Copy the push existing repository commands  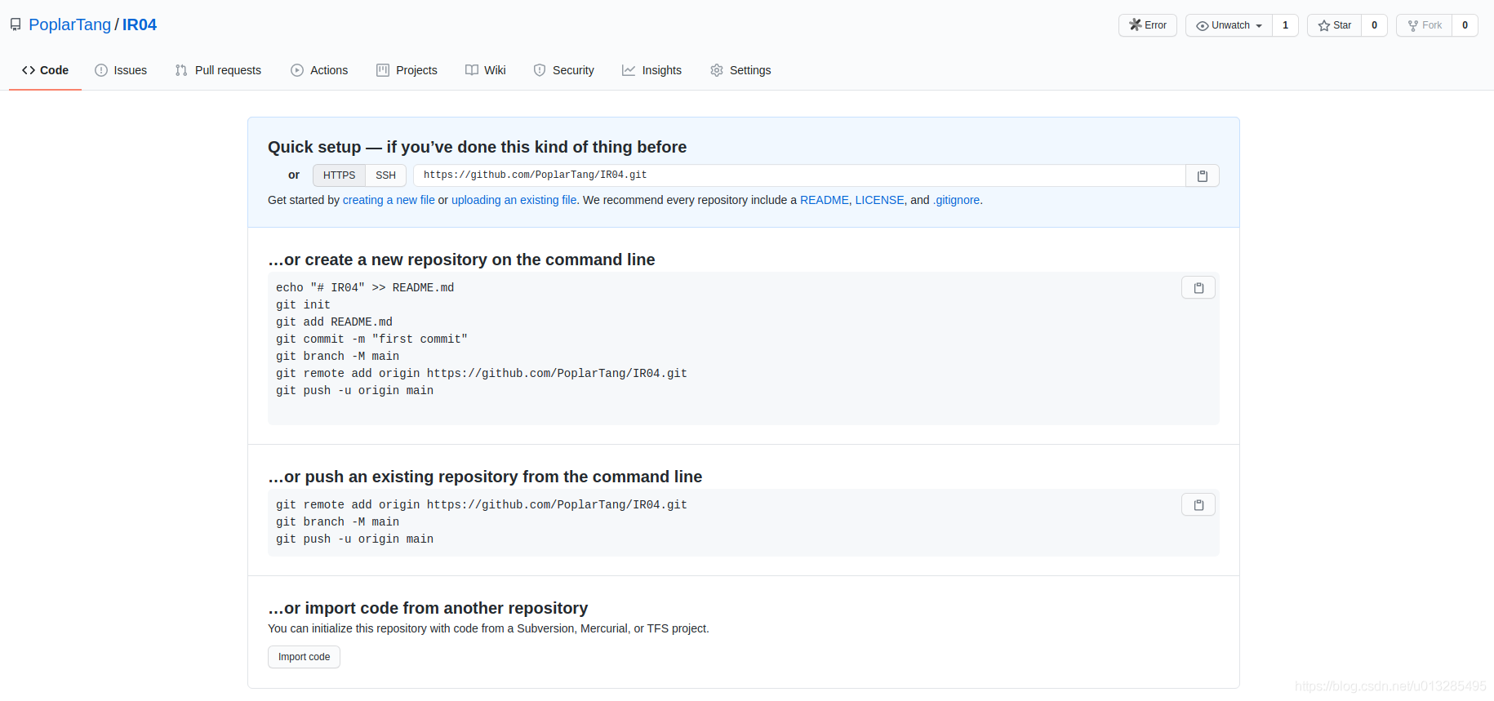click(1198, 504)
